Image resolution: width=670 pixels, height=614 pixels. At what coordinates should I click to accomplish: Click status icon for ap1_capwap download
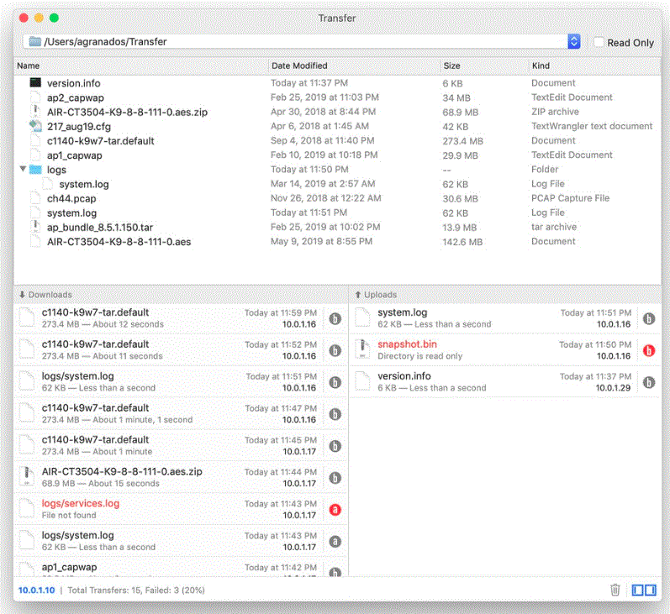pos(335,572)
